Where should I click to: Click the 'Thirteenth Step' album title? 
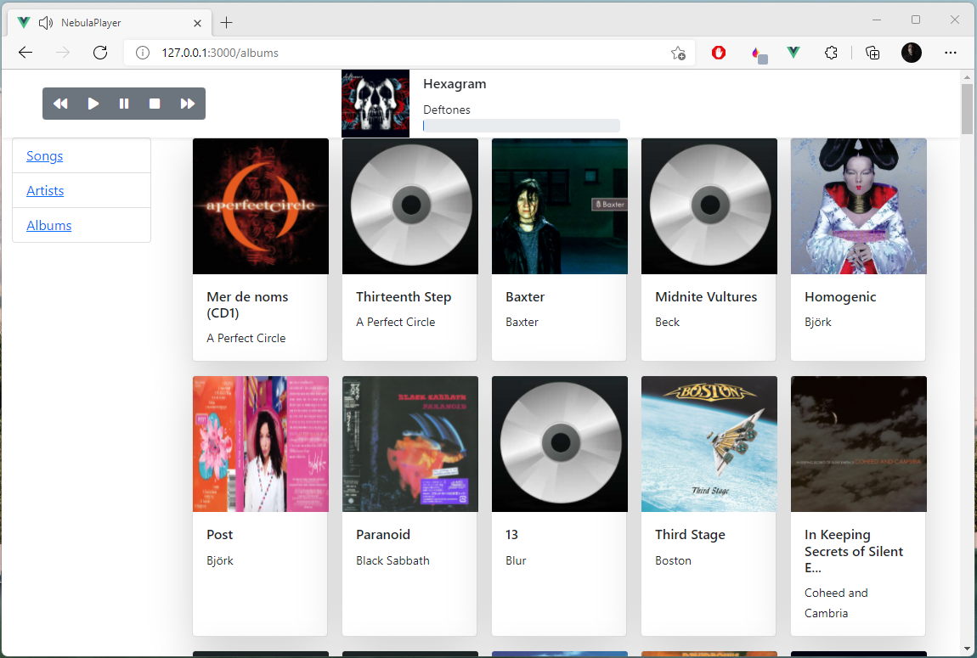click(x=404, y=297)
